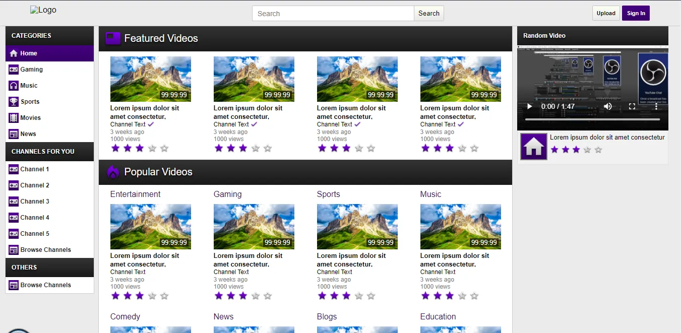This screenshot has height=333, width=681.
Task: Click the Lorem ipsum title beside the house avatar
Action: (607, 137)
